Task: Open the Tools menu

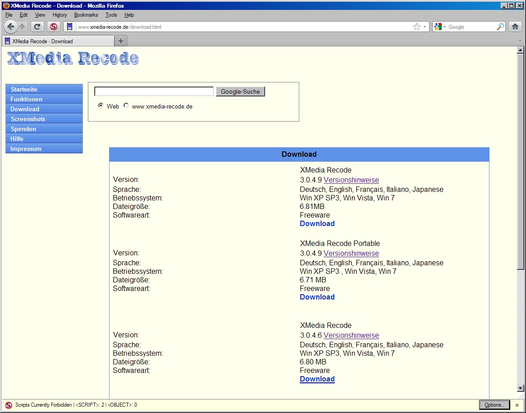Action: pyautogui.click(x=111, y=15)
